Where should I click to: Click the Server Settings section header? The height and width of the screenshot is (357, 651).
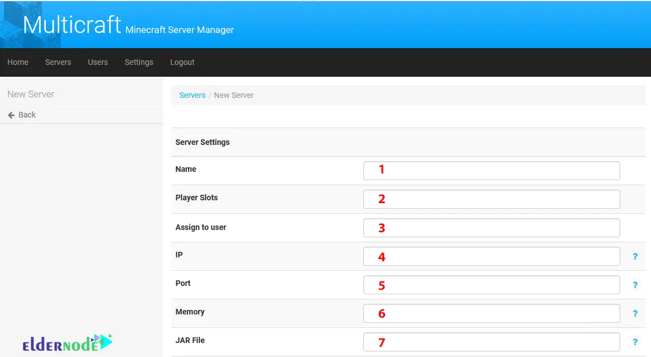203,142
